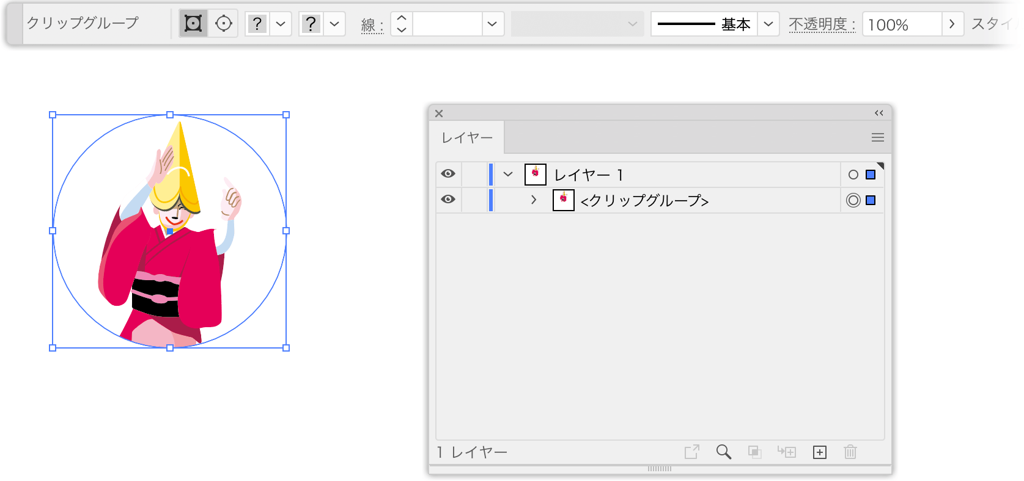The width and height of the screenshot is (1024, 481).
Task: Click the Edit Clipping Path icon
Action: 193,24
